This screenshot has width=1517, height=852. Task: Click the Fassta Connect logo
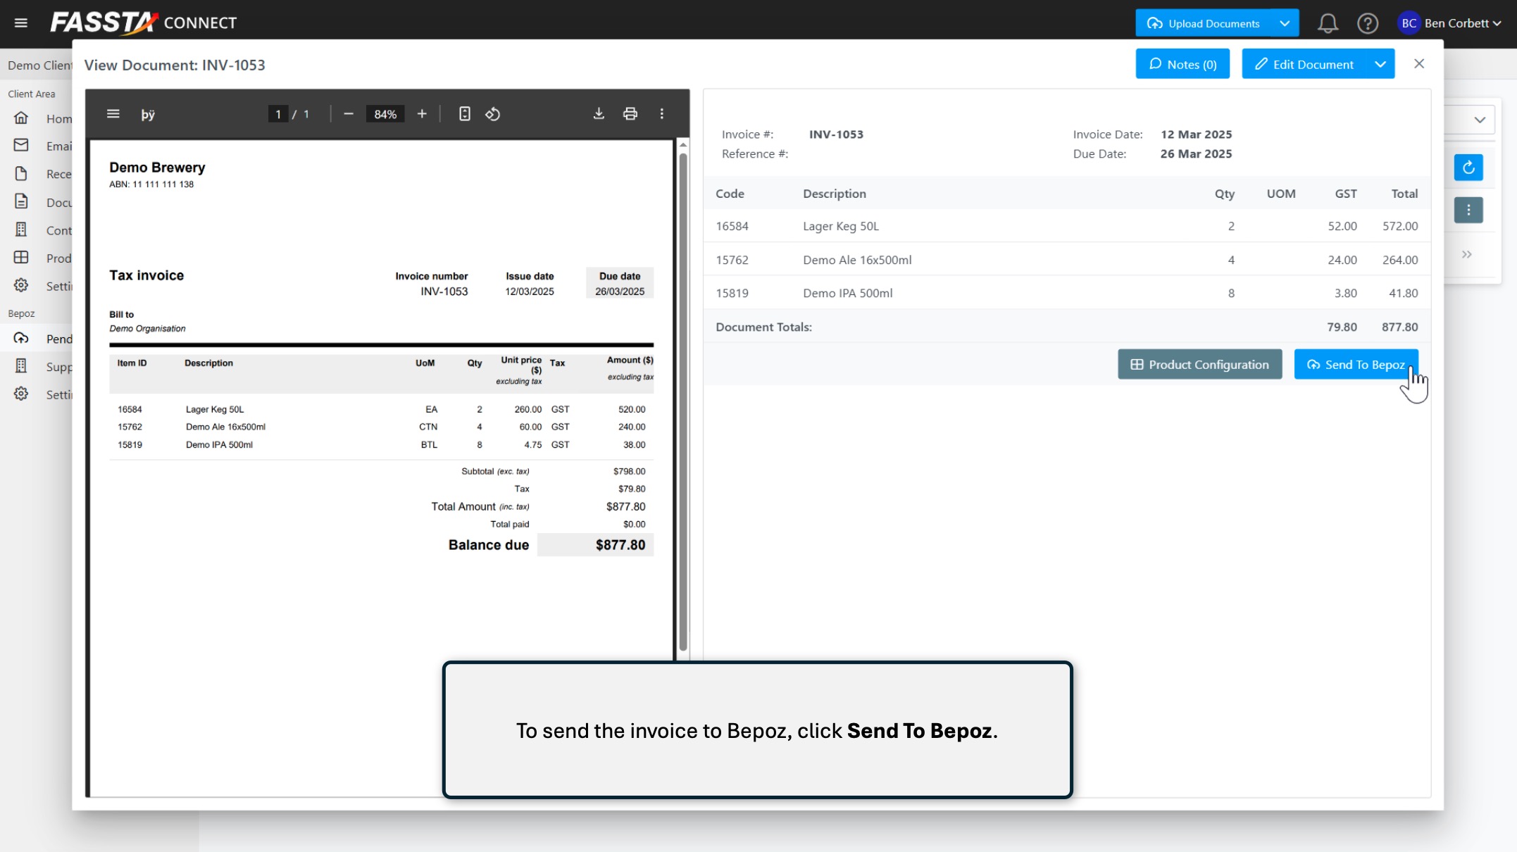pyautogui.click(x=144, y=23)
